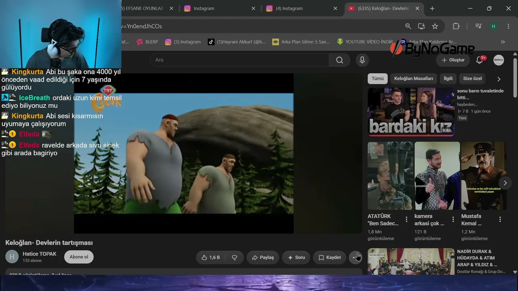Open options for "kamera arkasi çok" short
The image size is (518, 291).
point(453,219)
